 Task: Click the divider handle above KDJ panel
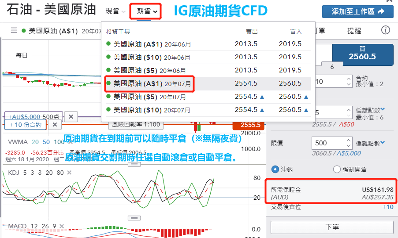[134, 164]
